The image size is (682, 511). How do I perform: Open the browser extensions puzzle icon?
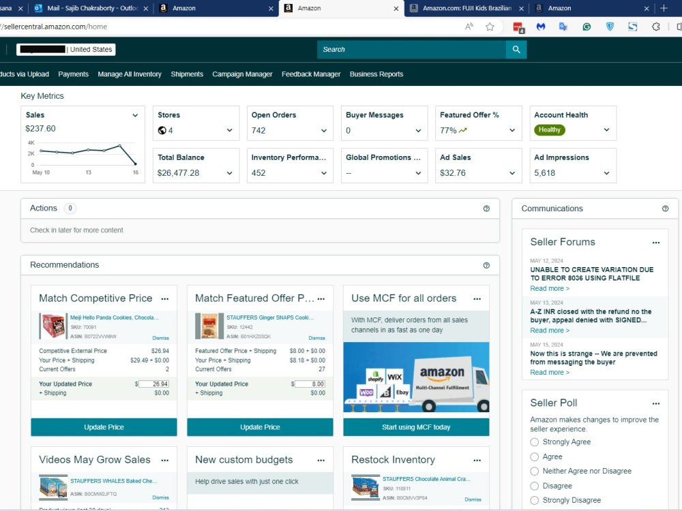pyautogui.click(x=656, y=27)
